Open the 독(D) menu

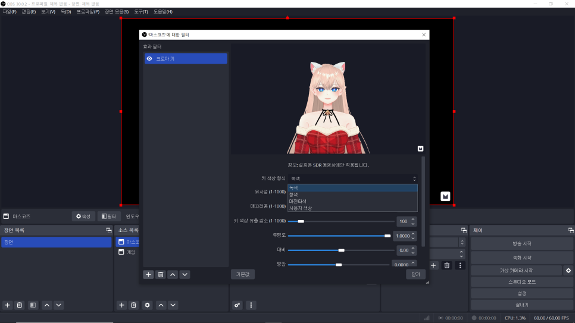(x=66, y=12)
